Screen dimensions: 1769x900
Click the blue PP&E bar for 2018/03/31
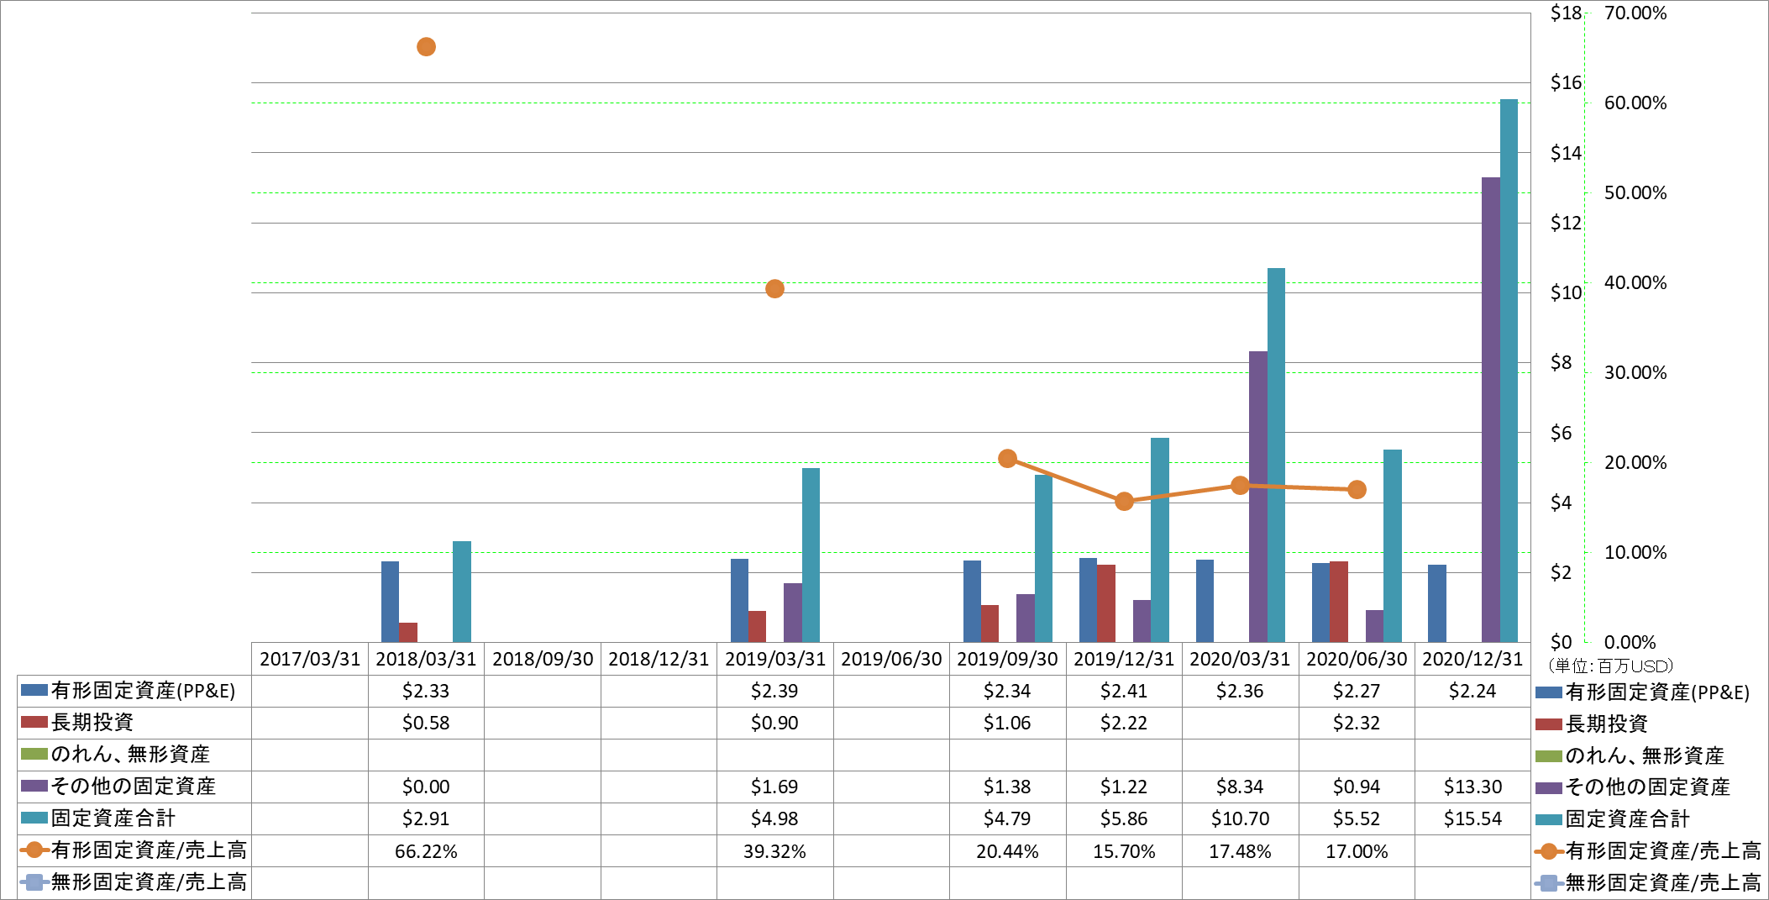coord(390,602)
